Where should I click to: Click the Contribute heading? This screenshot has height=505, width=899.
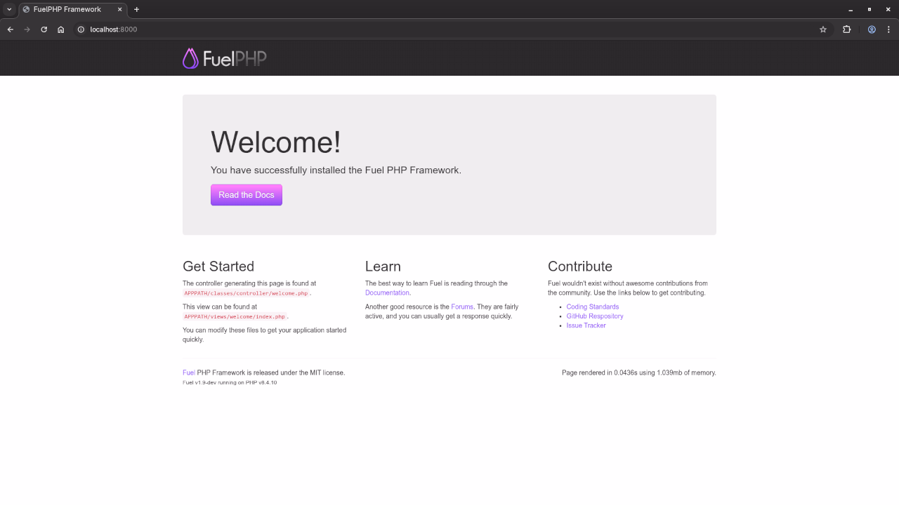pyautogui.click(x=580, y=267)
